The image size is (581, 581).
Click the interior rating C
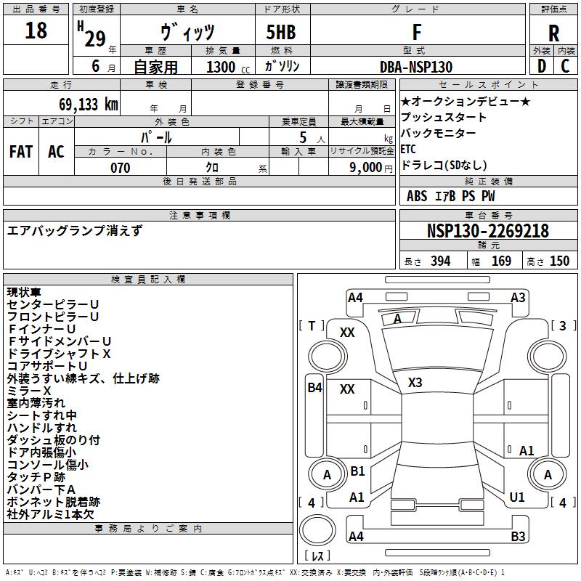(566, 66)
